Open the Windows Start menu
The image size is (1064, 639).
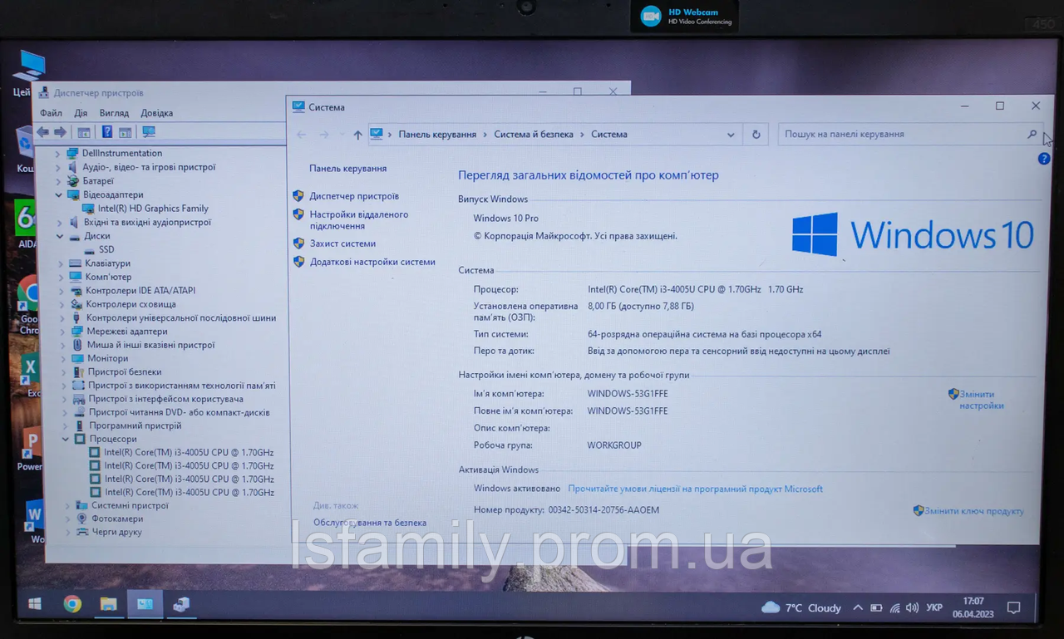35,604
